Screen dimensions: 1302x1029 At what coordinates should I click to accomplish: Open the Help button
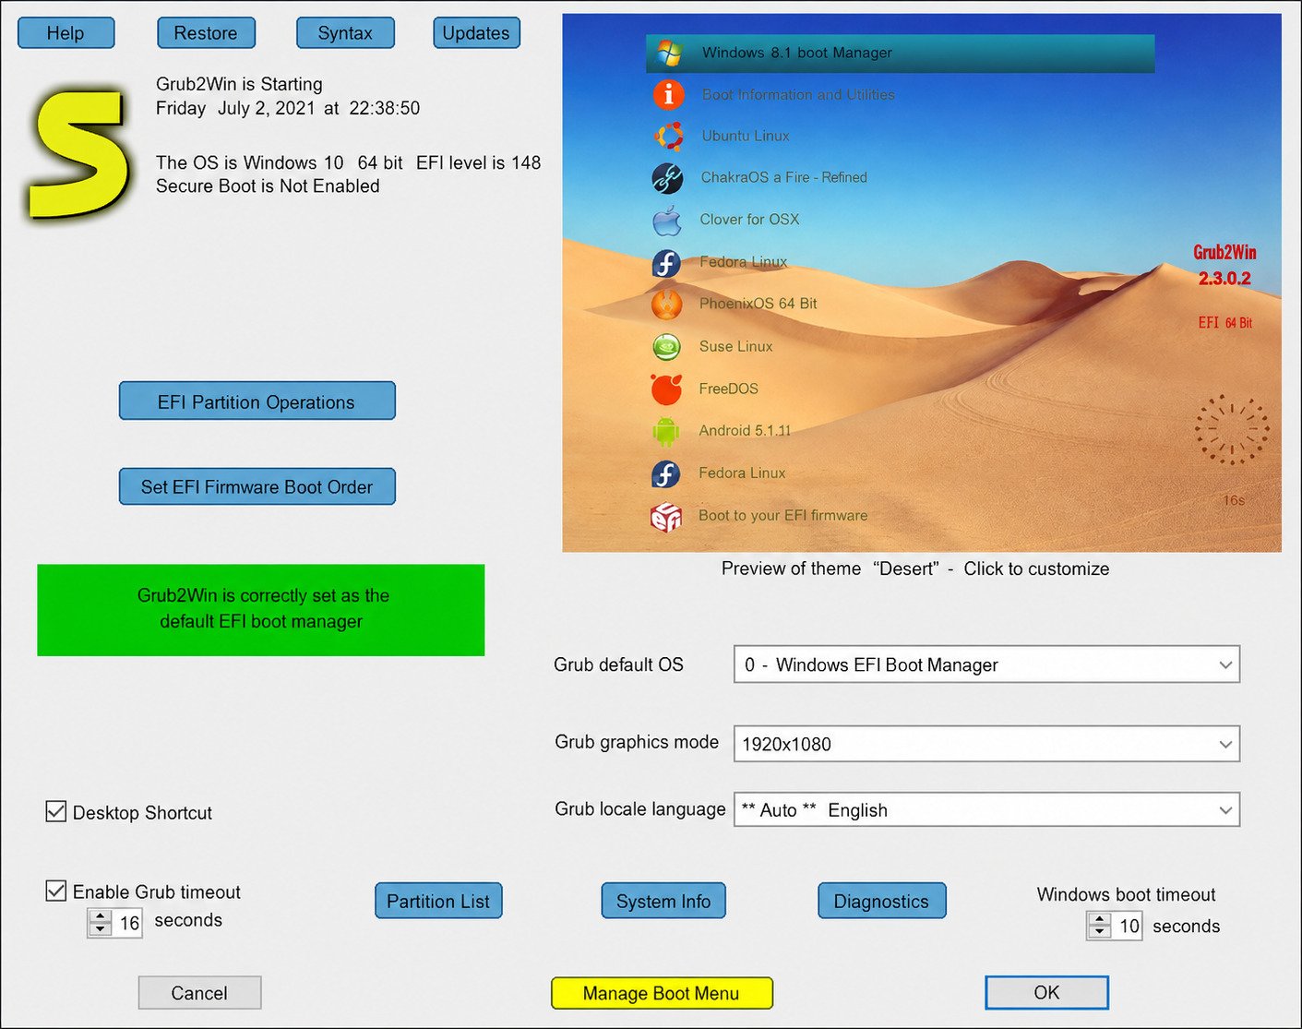tap(66, 33)
